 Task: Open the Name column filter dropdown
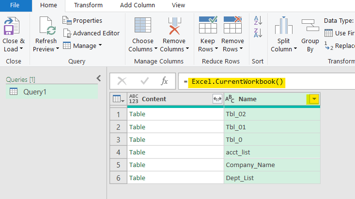[314, 99]
